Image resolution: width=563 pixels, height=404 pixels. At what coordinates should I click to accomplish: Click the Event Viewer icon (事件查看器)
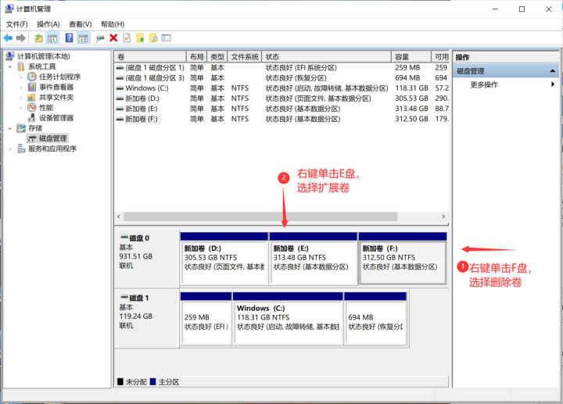pyautogui.click(x=32, y=87)
